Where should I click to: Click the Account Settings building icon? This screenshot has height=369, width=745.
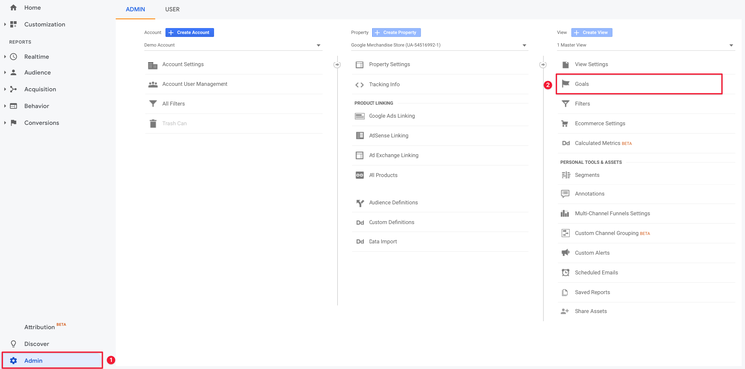point(153,65)
